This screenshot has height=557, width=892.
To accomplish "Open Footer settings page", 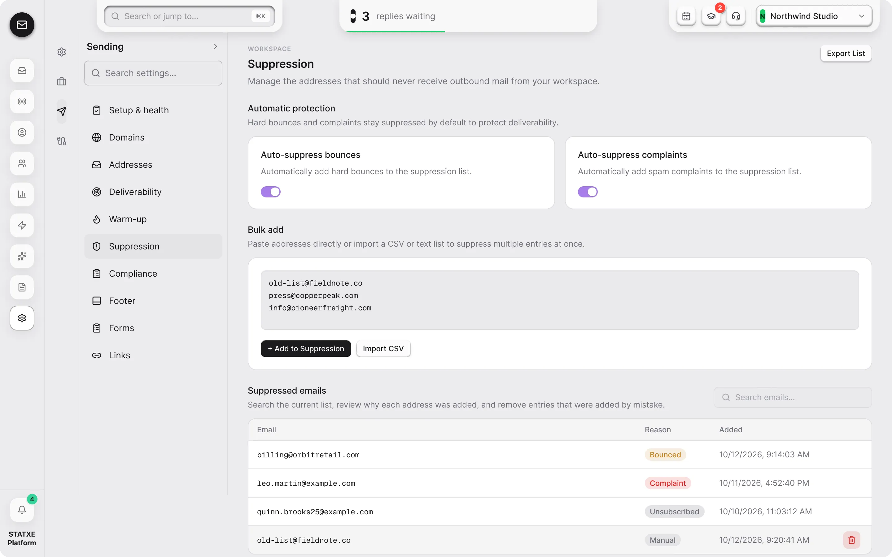I will click(x=153, y=301).
